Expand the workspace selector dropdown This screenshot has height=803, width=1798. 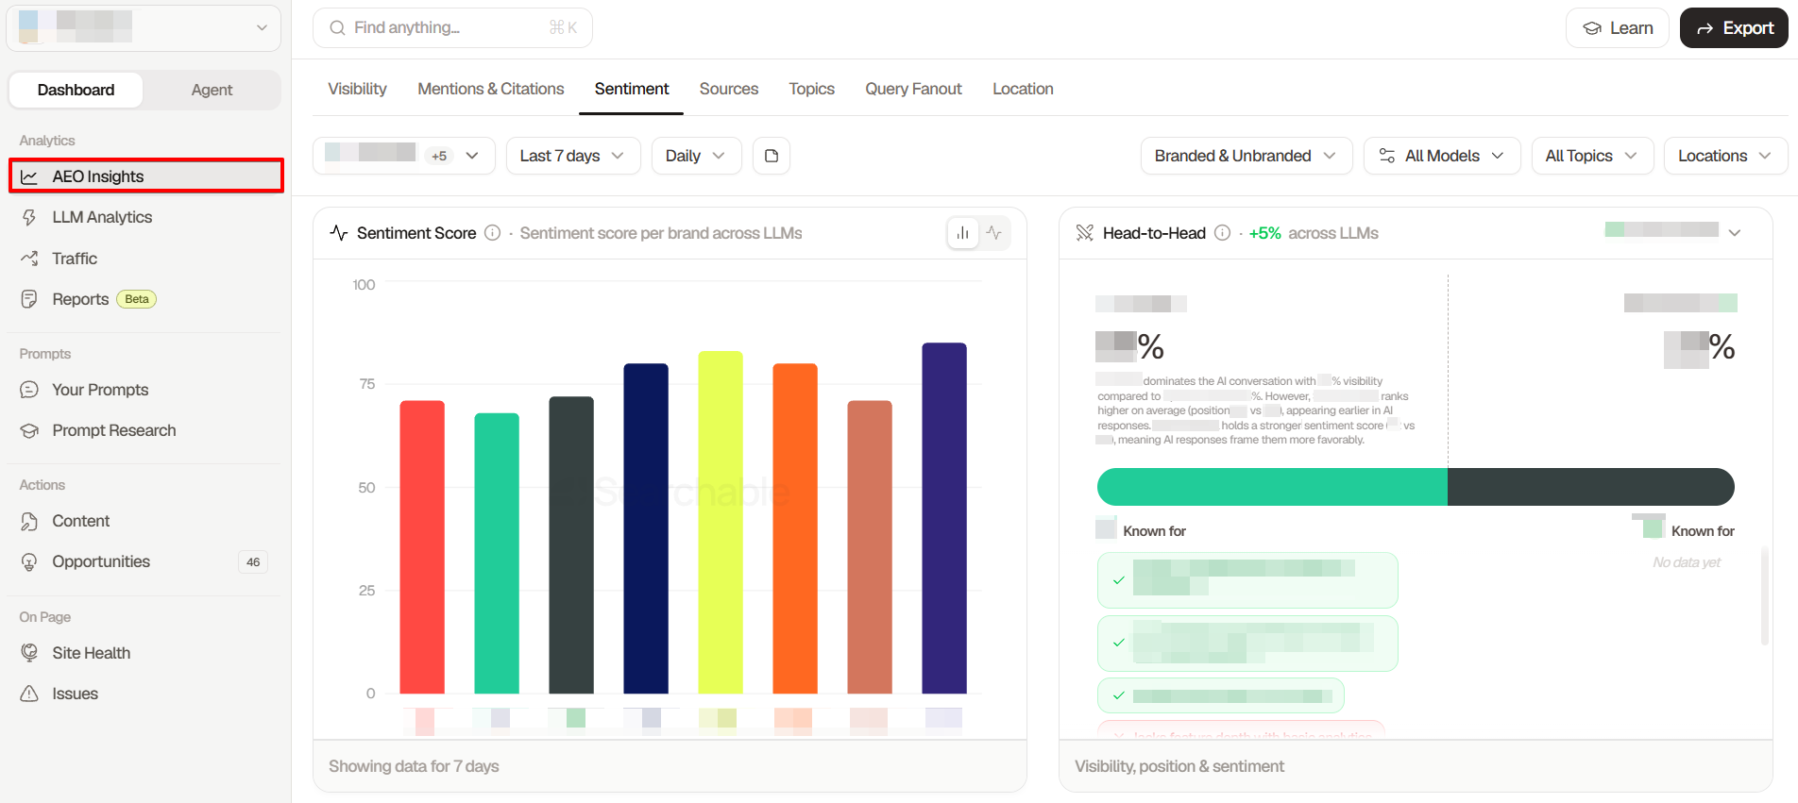pyautogui.click(x=144, y=28)
